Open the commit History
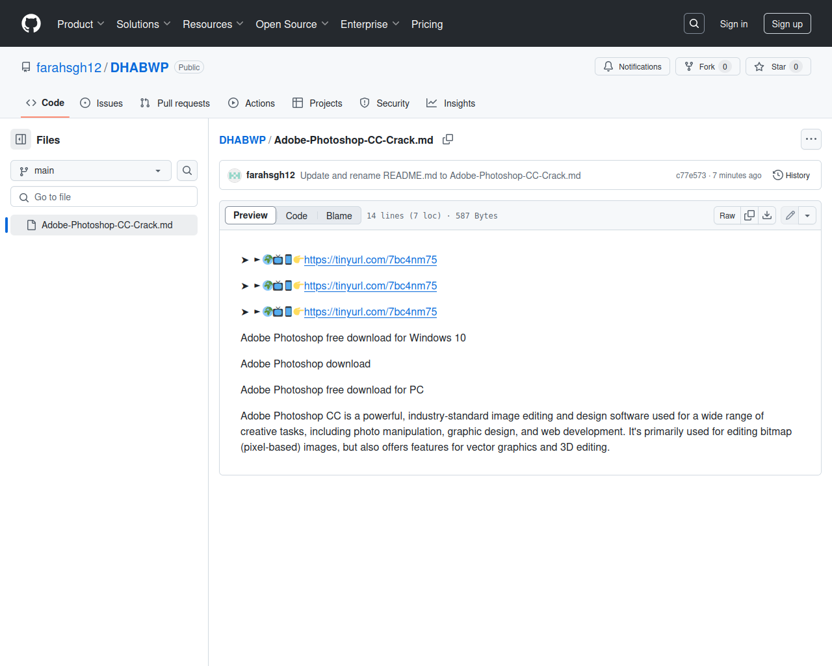The image size is (832, 666). [791, 176]
